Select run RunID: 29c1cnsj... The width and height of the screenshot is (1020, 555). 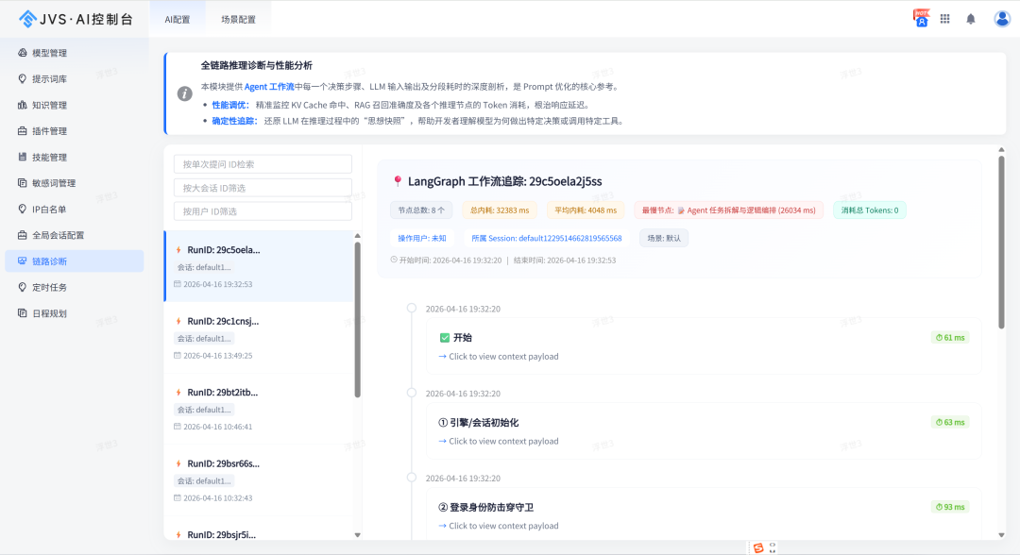click(x=260, y=337)
